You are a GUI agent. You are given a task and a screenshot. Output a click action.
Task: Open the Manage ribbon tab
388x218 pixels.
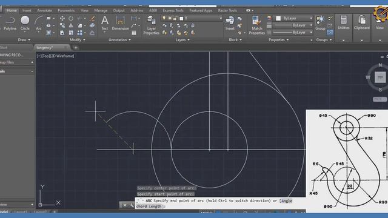click(101, 10)
